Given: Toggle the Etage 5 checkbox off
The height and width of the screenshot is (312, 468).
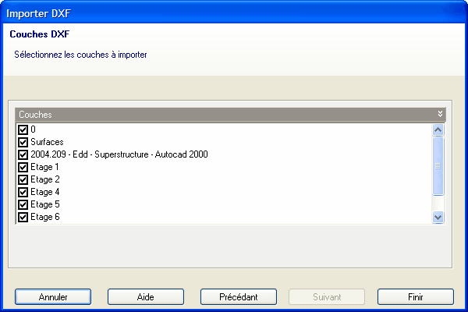Looking at the screenshot, I should click(23, 204).
